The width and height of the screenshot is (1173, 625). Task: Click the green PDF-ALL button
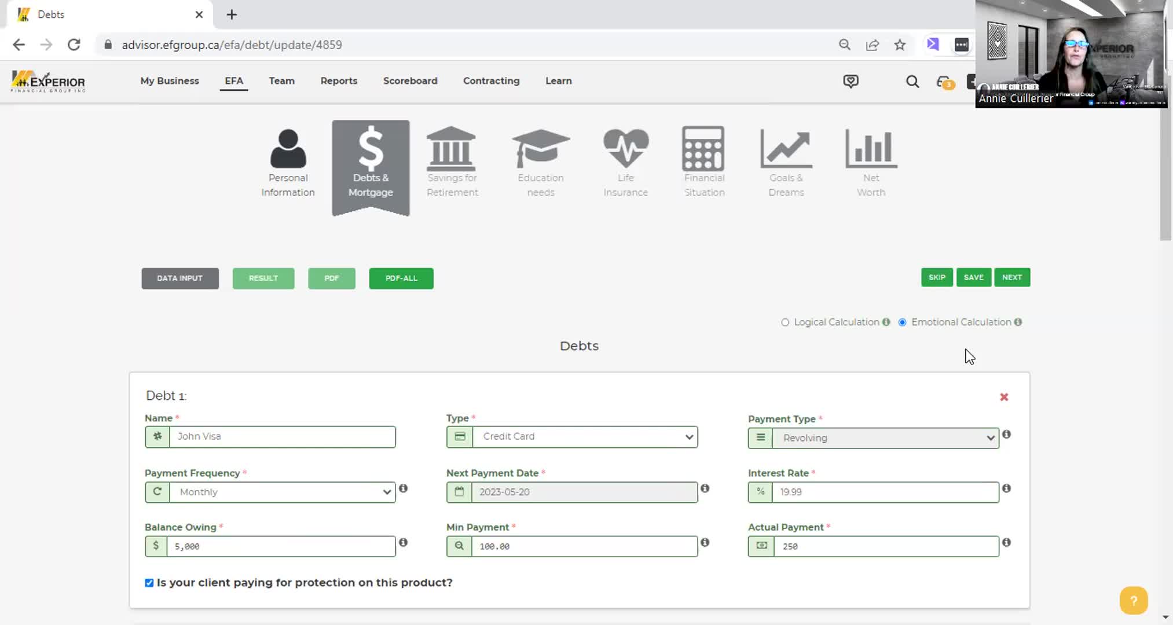click(x=401, y=278)
